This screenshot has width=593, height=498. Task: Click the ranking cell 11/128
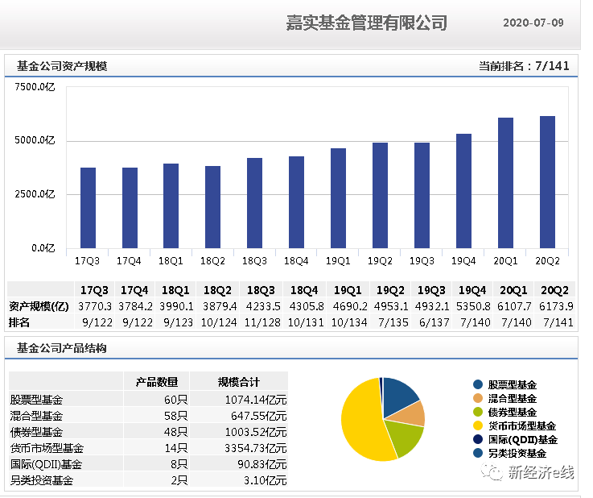[262, 322]
